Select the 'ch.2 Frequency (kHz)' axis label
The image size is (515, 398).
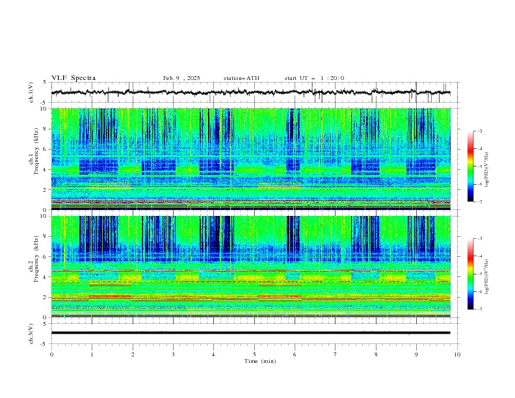(33, 258)
